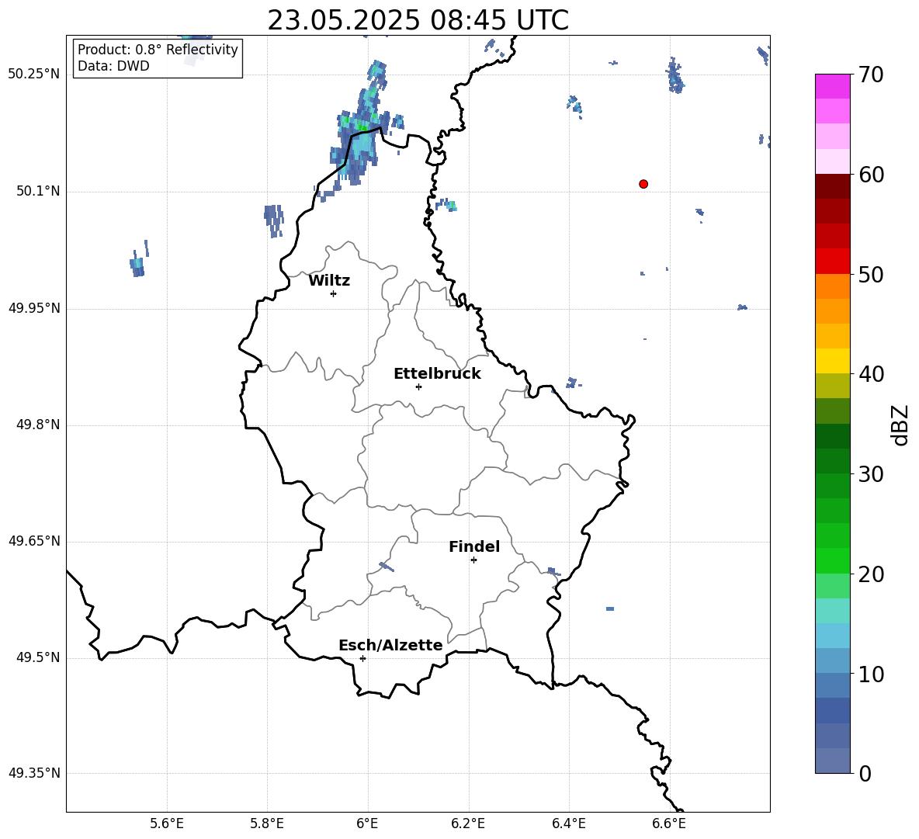Viewport: 919px width, 839px height.
Task: Click the 10 value on the colorbar
Action: tap(871, 674)
